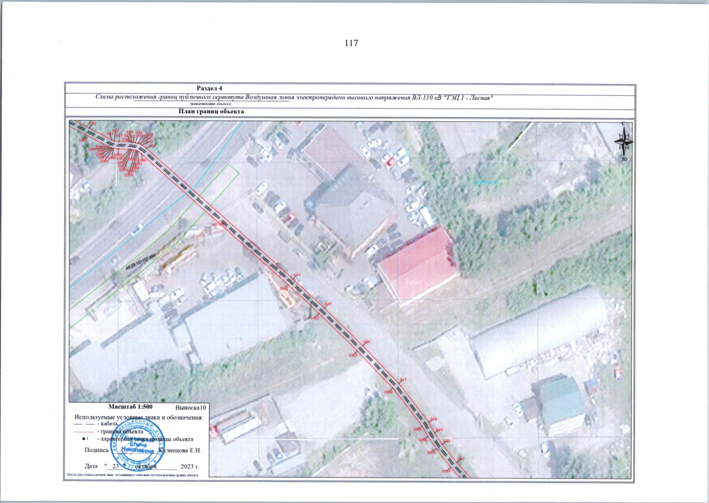Click boundary point label 634
This screenshot has height=503, width=709.
pyautogui.click(x=297, y=275)
